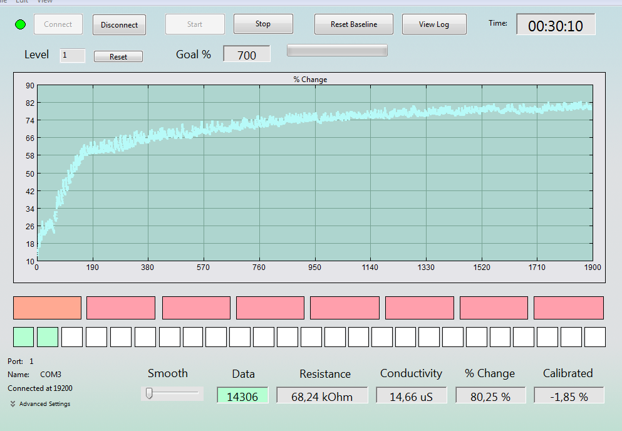Click the first green indicator square
This screenshot has width=622, height=431.
tap(23, 337)
